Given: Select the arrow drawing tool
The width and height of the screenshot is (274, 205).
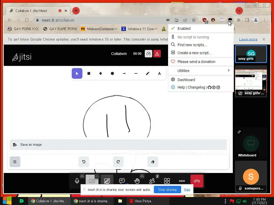Looking at the screenshot, I should tap(124, 73).
